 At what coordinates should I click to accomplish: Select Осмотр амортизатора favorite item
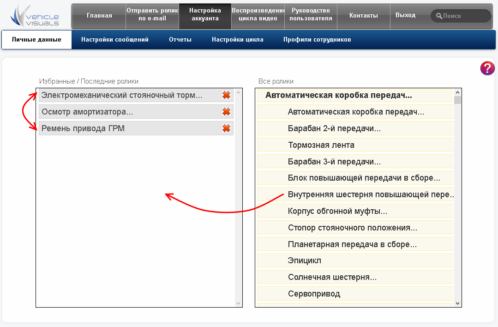click(x=136, y=112)
